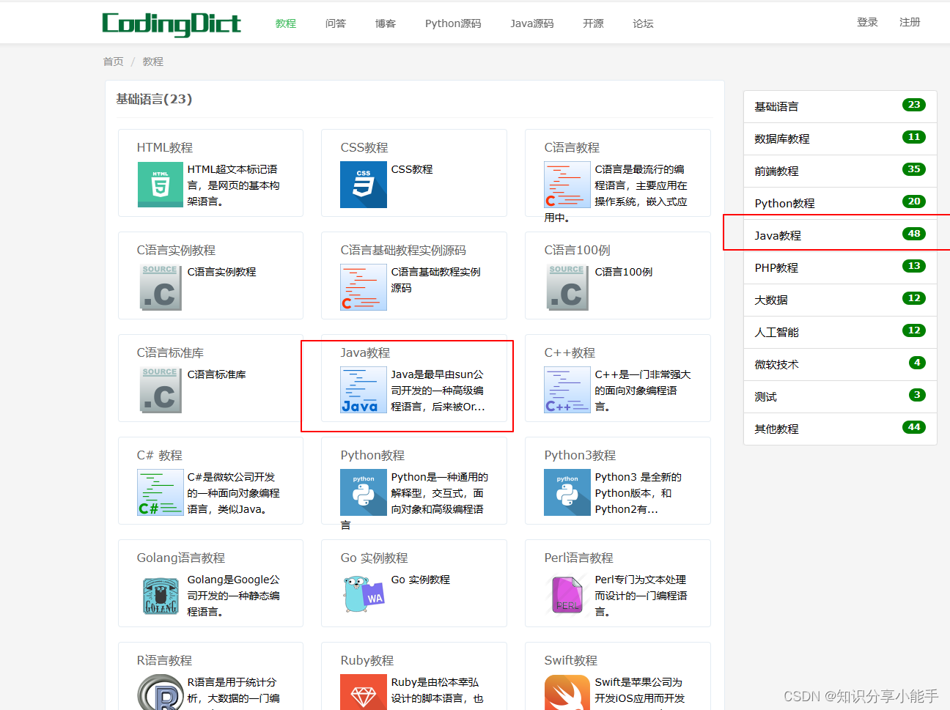The height and width of the screenshot is (710, 950).
Task: Click the C# source file icon
Action: tap(161, 492)
